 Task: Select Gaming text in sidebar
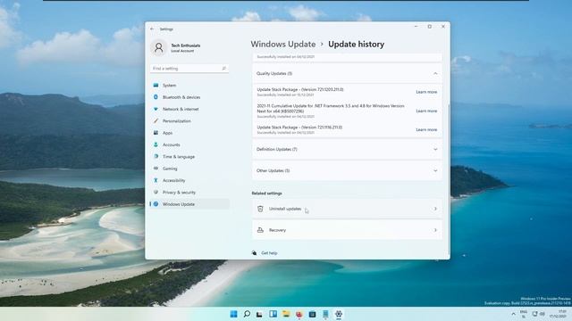click(170, 169)
